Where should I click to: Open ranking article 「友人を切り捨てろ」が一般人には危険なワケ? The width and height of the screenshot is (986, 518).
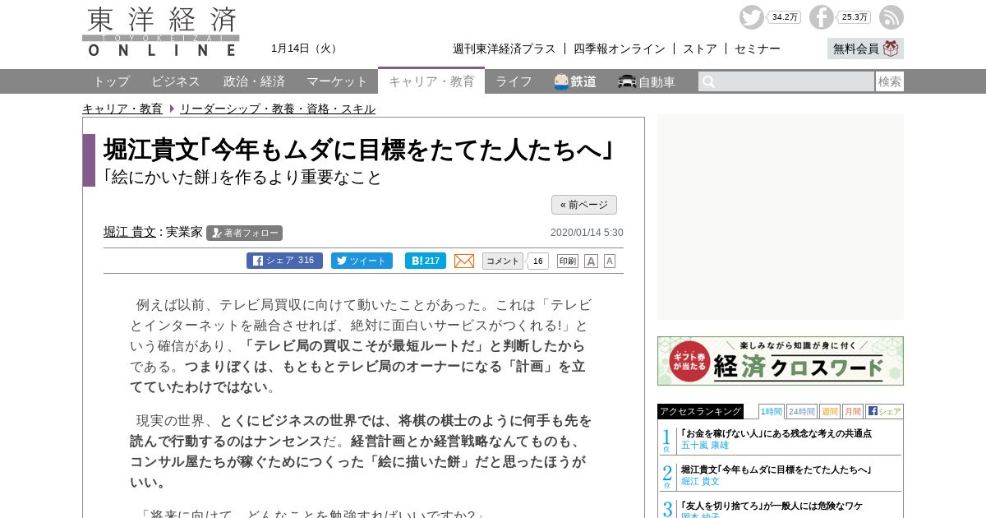(772, 506)
